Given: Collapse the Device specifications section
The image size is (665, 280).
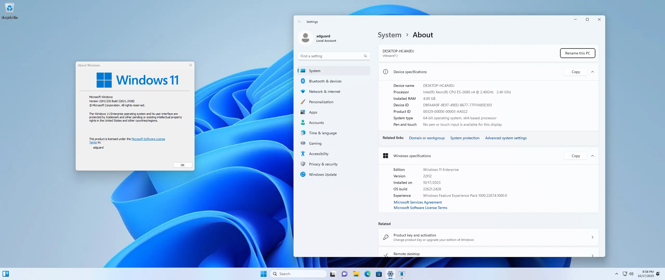Looking at the screenshot, I should pyautogui.click(x=593, y=72).
